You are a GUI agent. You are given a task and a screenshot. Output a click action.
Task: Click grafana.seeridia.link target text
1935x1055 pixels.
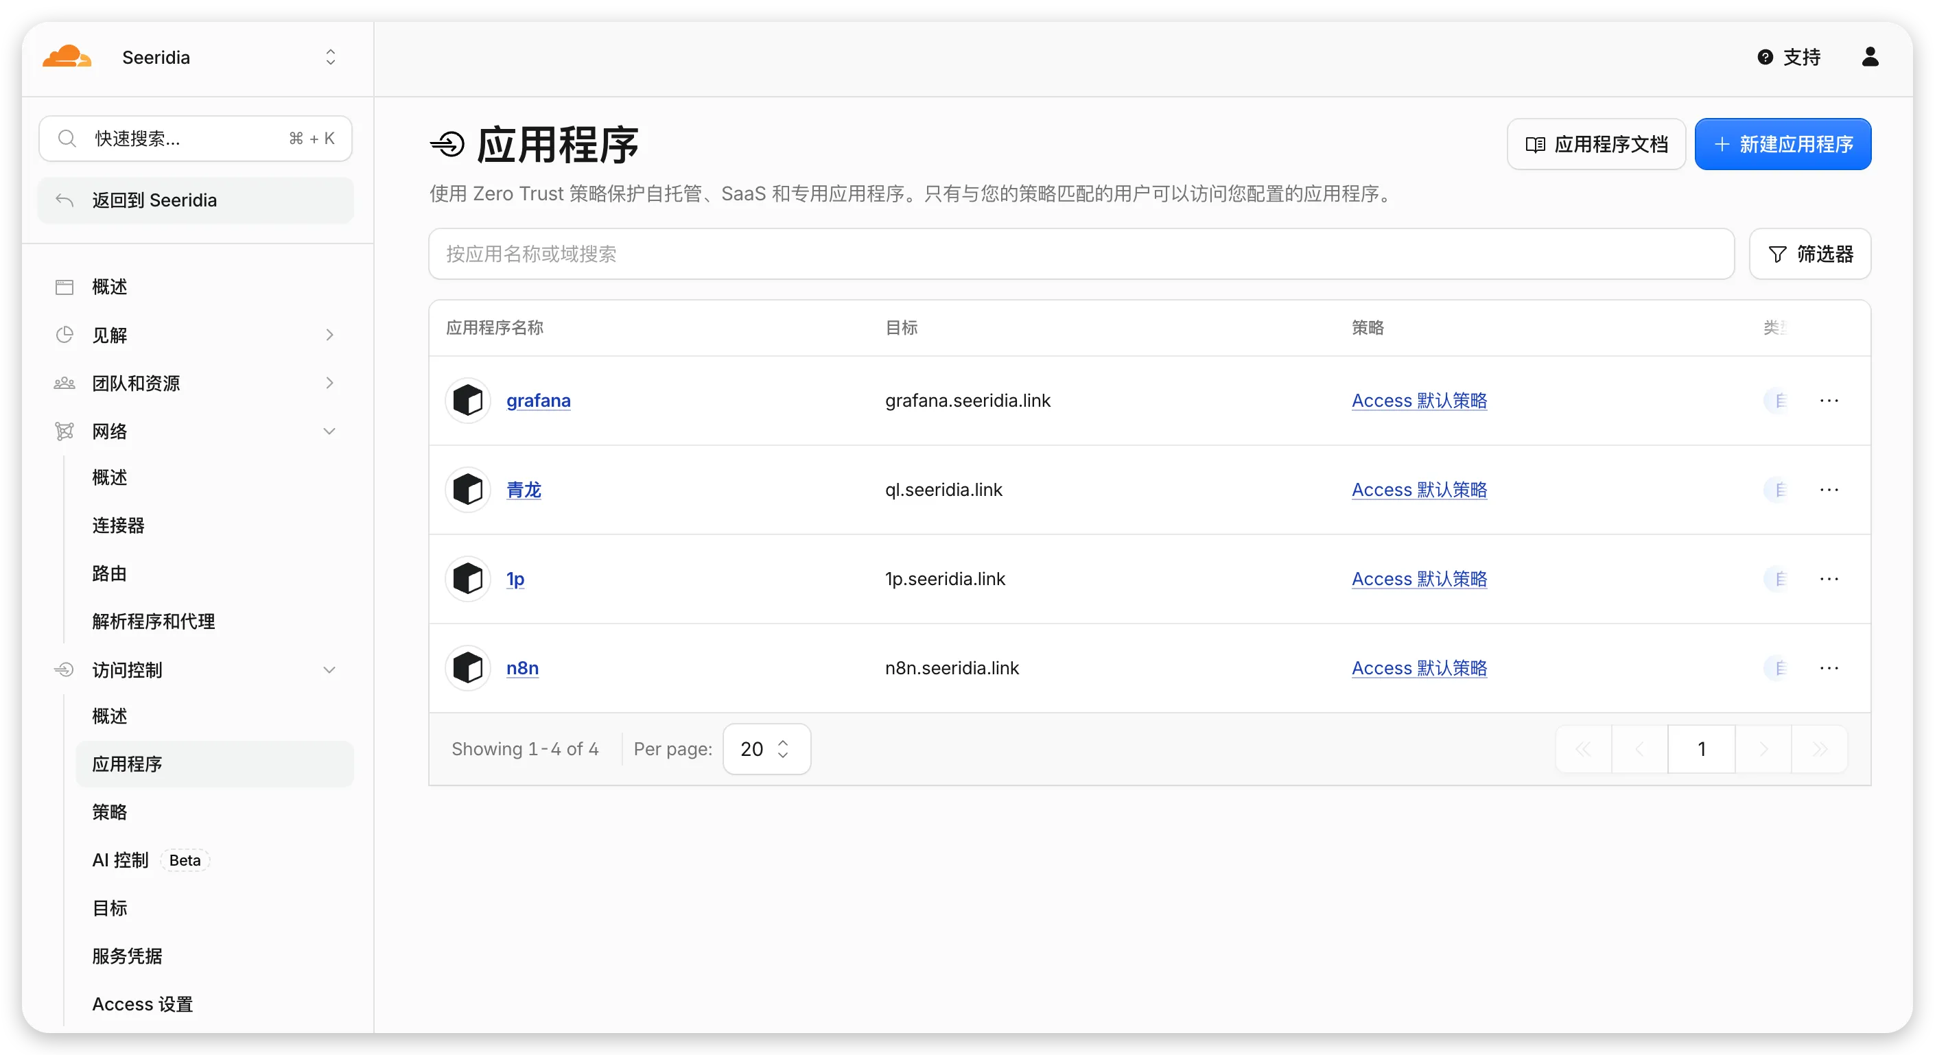[967, 401]
